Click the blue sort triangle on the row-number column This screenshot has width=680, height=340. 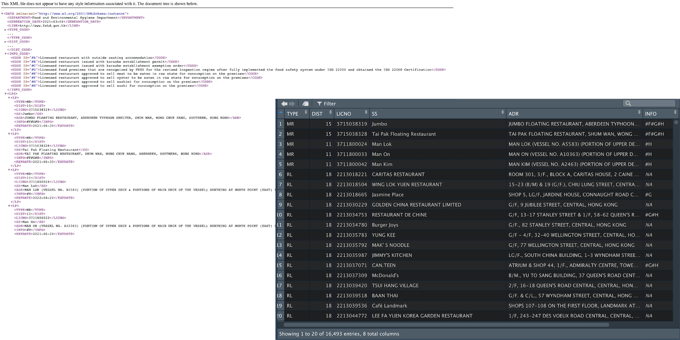281,113
